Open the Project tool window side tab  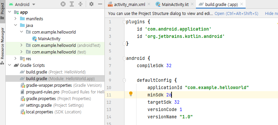2,11
